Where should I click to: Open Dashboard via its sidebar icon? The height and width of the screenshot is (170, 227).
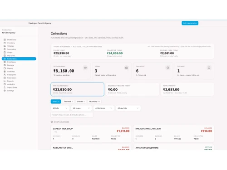pyautogui.click(x=5, y=40)
